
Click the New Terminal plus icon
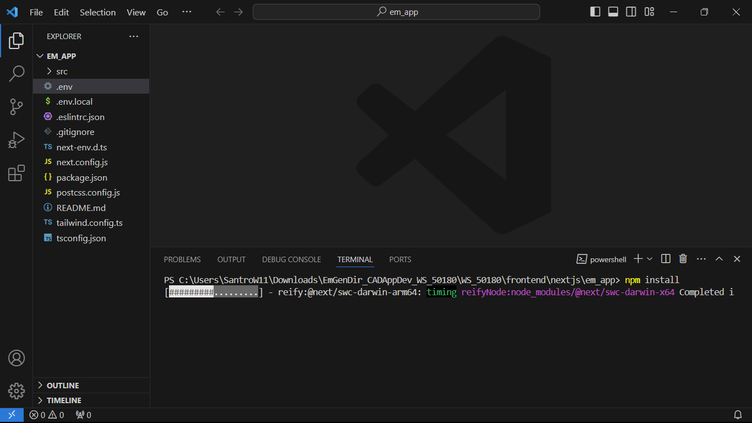[638, 259]
